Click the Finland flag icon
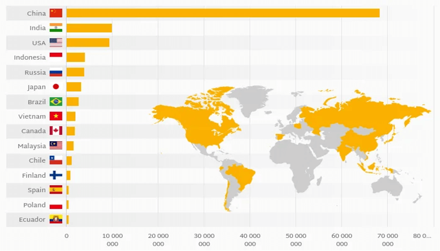440x251 pixels. coord(56,175)
